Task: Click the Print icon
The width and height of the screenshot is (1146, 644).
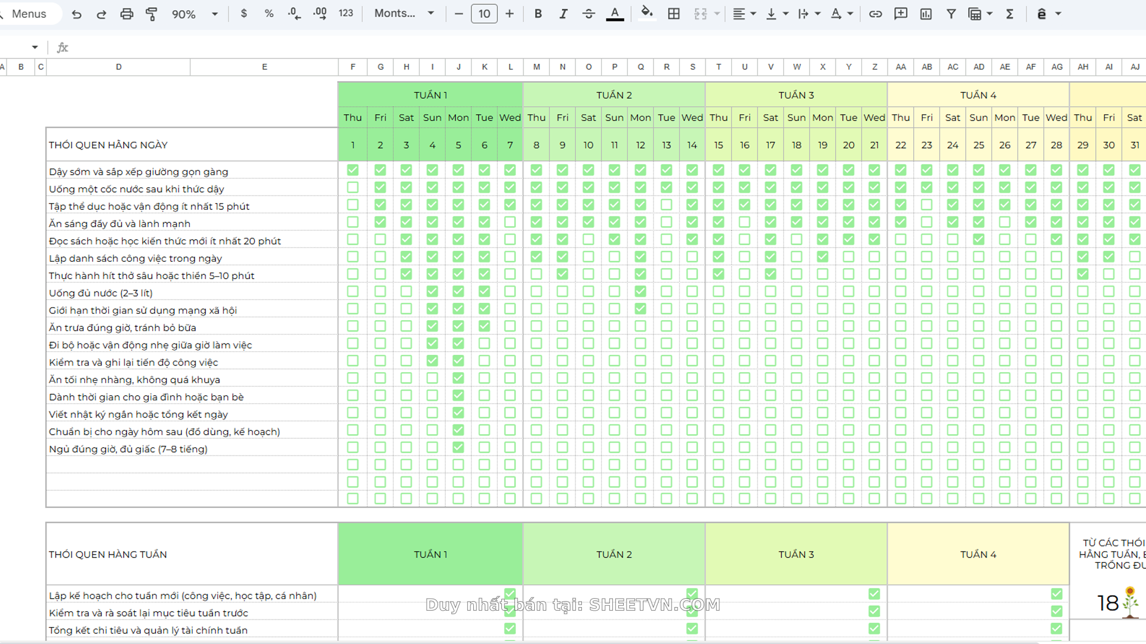Action: (x=127, y=14)
